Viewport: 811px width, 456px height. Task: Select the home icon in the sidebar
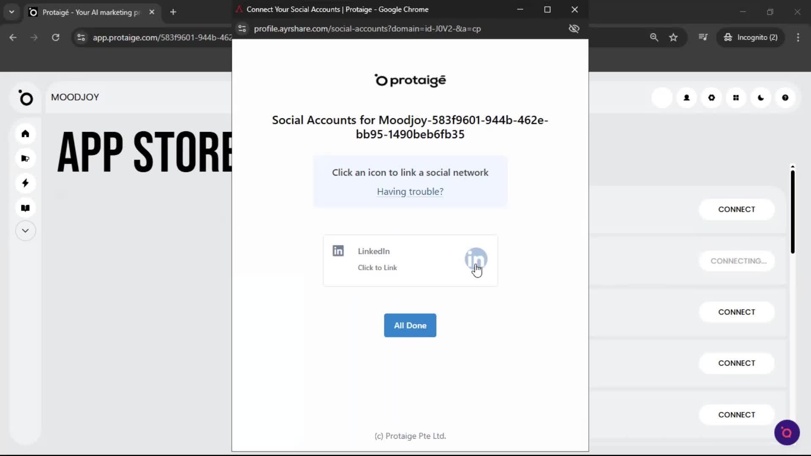coord(25,134)
